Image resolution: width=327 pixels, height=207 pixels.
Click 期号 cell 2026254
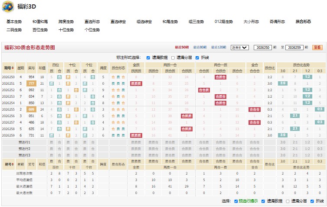(8, 103)
